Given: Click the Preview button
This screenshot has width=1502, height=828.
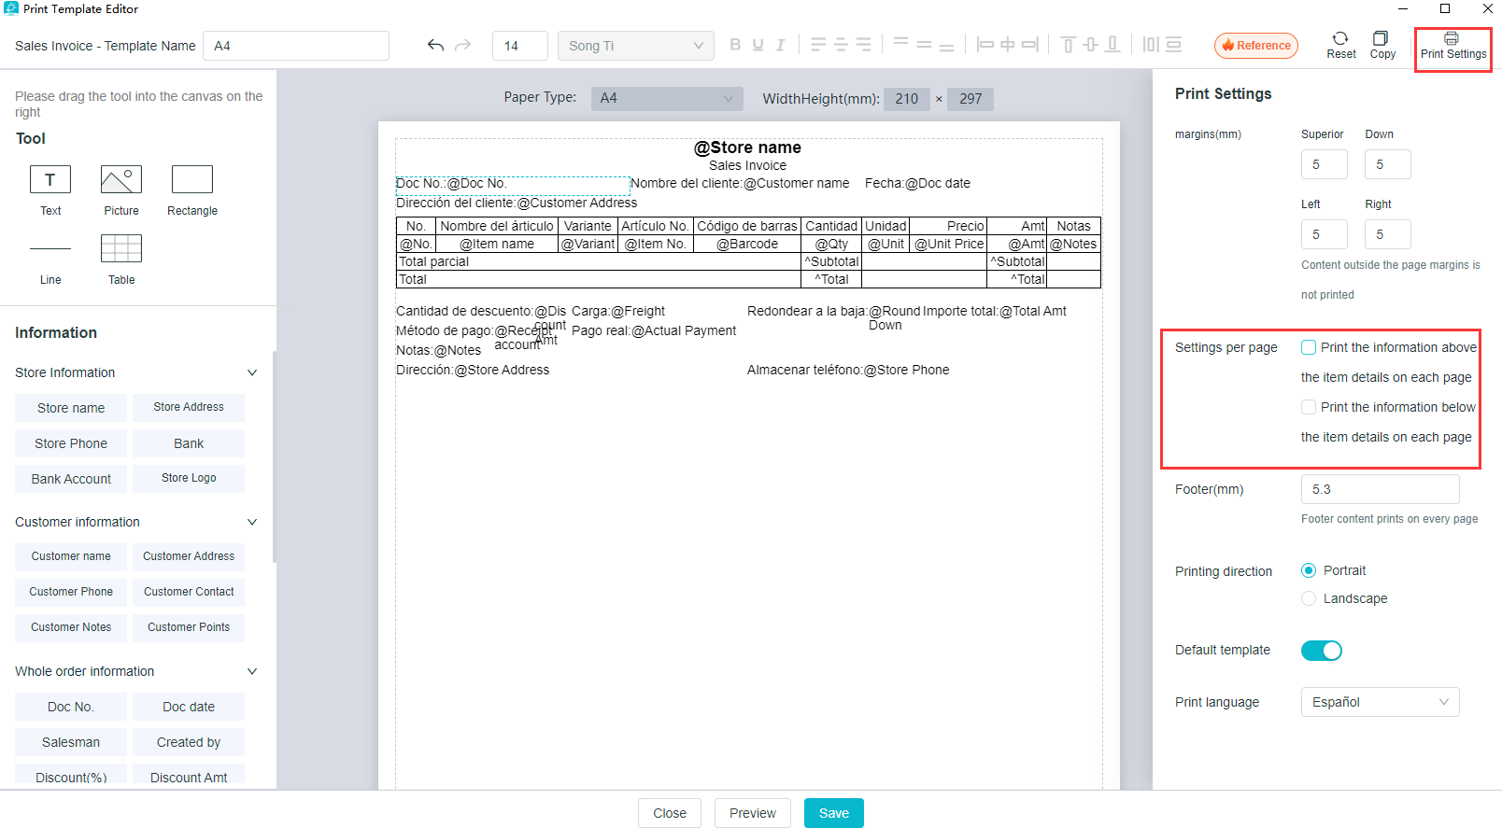Looking at the screenshot, I should 752,813.
